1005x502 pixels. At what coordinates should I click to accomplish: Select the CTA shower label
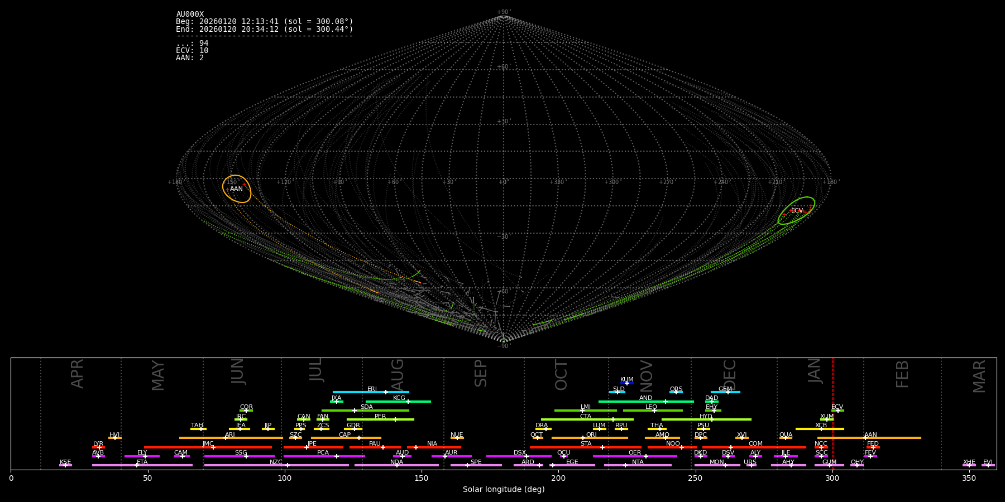pos(585,417)
